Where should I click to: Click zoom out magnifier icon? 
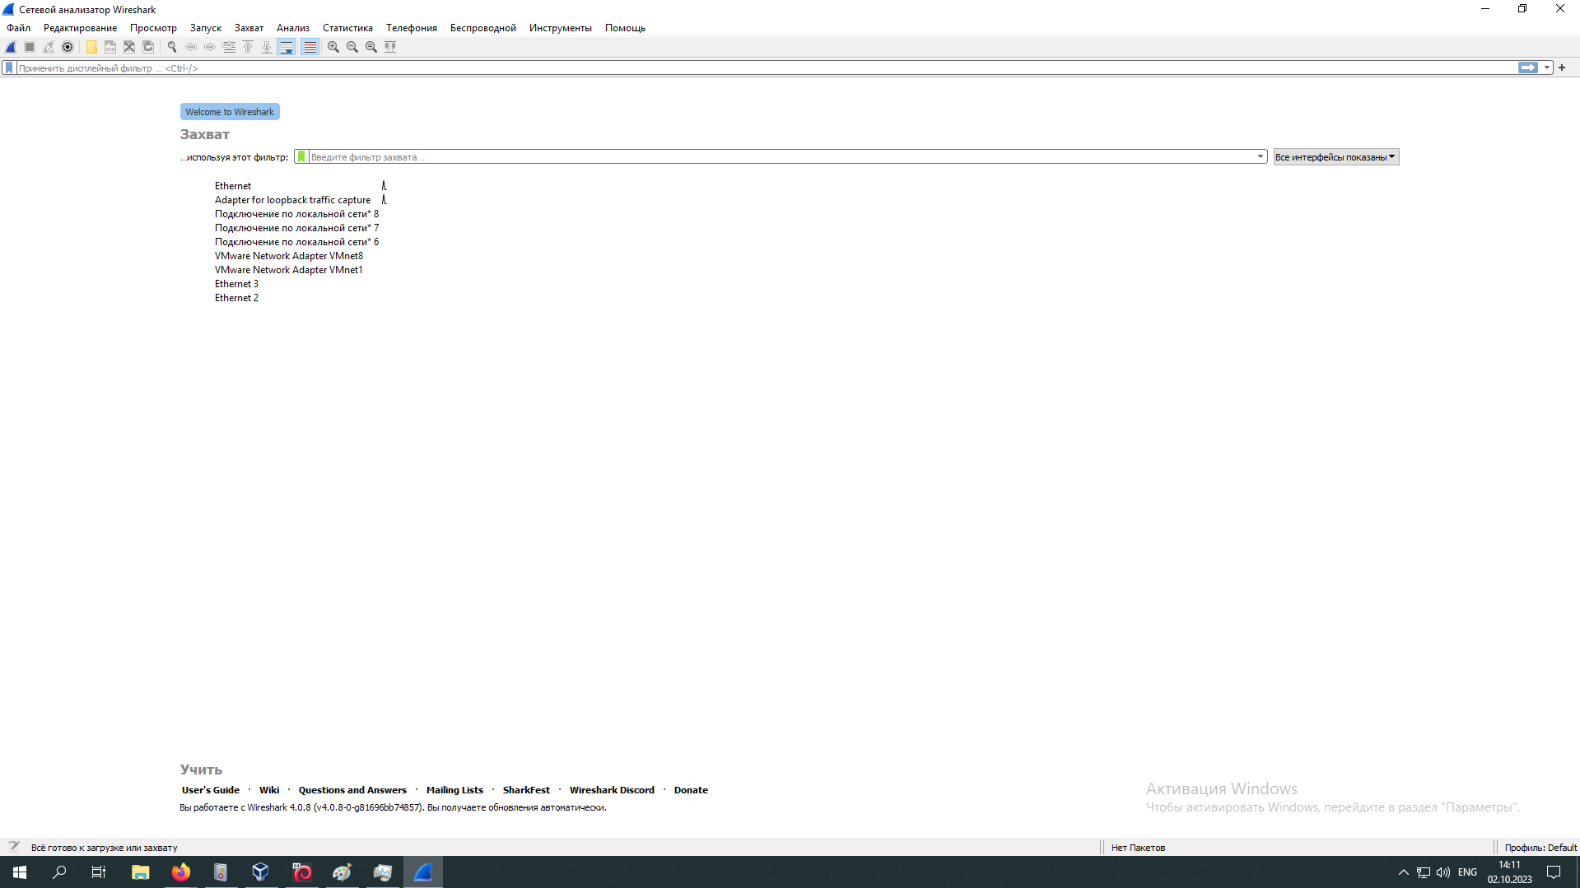352,47
